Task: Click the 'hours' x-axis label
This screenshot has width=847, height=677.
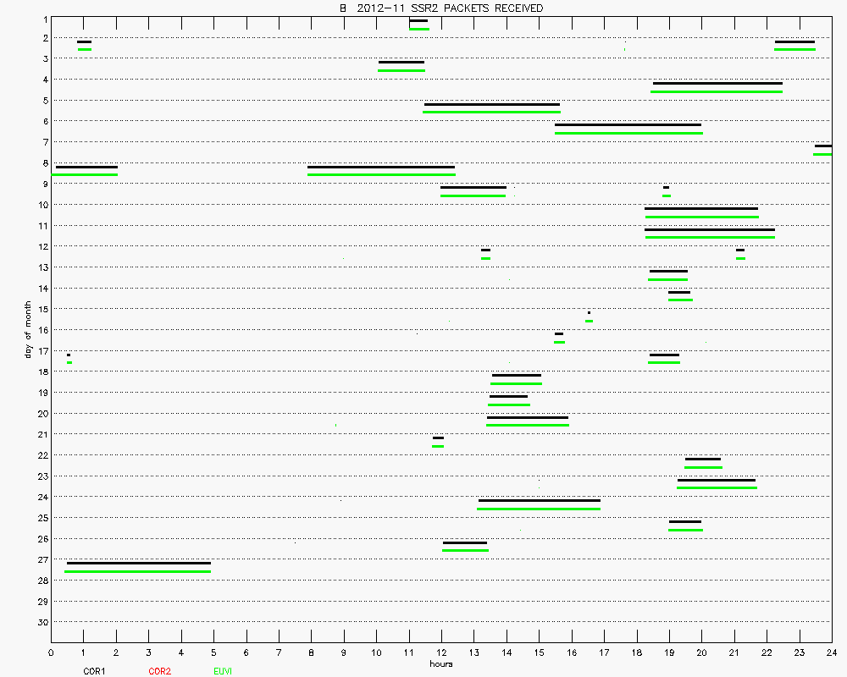Action: [440, 664]
